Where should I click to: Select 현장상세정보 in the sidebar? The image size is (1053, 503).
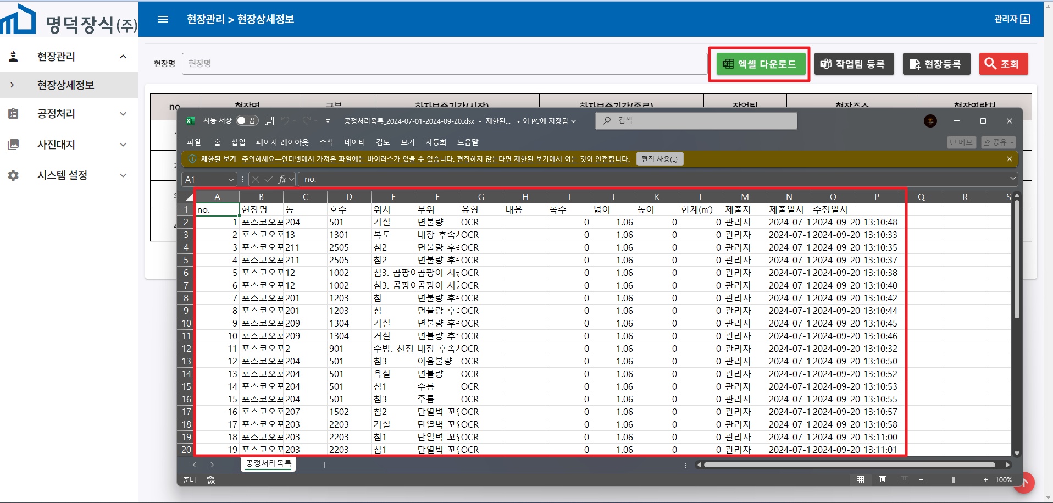(69, 85)
